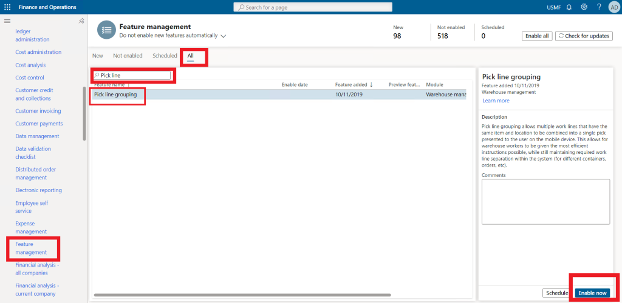Screen dimensions: 622x303
Task: Open Financial analysis - all companies
Action: (37, 269)
